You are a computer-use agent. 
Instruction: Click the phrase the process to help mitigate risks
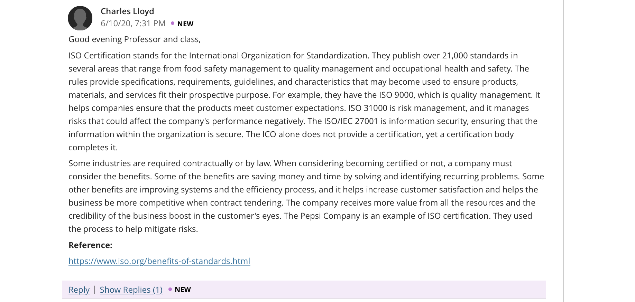tap(133, 229)
